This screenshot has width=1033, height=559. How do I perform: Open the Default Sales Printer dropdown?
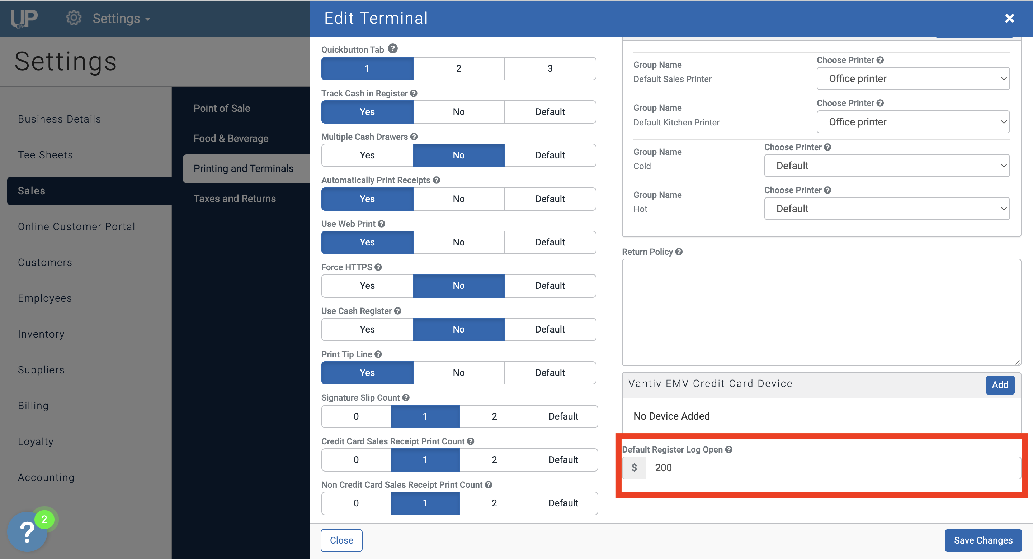(x=913, y=78)
